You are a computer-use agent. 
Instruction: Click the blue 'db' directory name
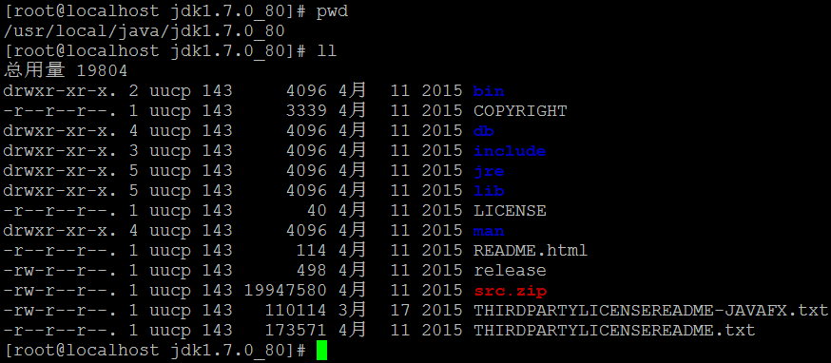[x=483, y=131]
